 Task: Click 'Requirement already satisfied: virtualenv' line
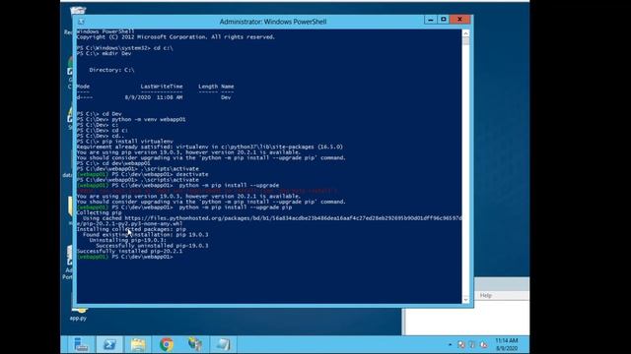click(210, 147)
